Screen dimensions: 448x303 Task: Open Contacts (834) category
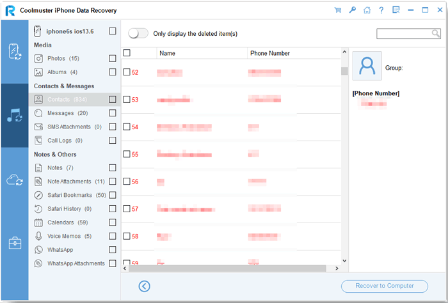pos(74,99)
